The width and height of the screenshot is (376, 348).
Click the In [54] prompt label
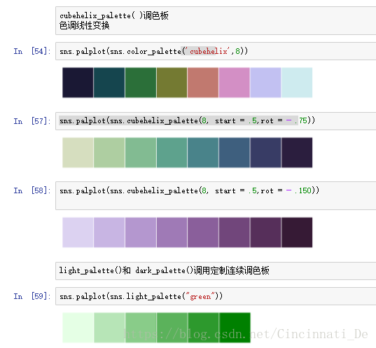coord(32,51)
